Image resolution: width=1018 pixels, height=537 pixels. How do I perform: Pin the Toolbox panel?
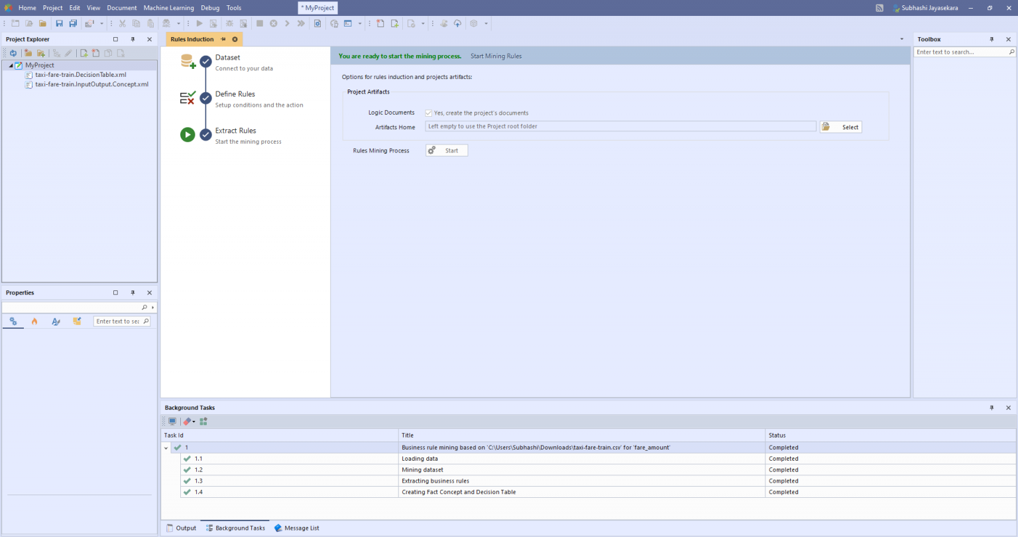pos(991,39)
